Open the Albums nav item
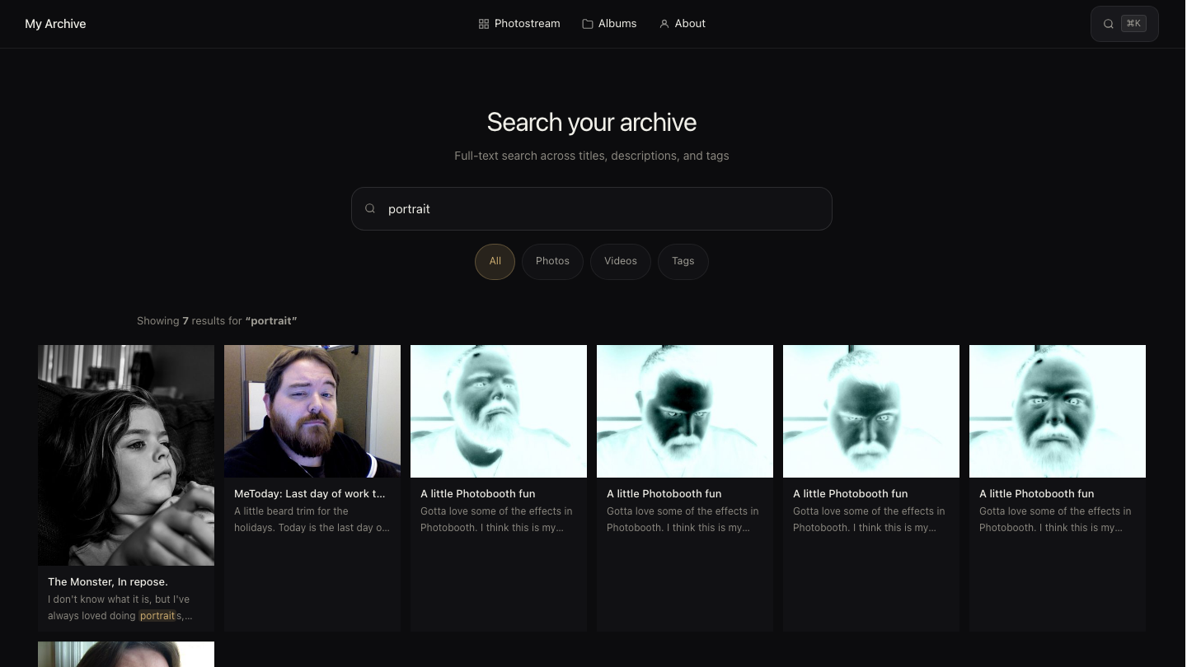The image size is (1187, 667). [609, 24]
